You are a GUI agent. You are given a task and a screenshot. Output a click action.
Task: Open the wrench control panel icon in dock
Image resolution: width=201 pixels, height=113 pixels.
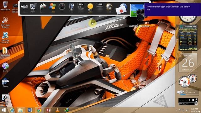pos(43,6)
